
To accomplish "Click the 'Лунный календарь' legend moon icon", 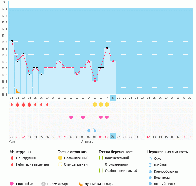I will 81,184.
